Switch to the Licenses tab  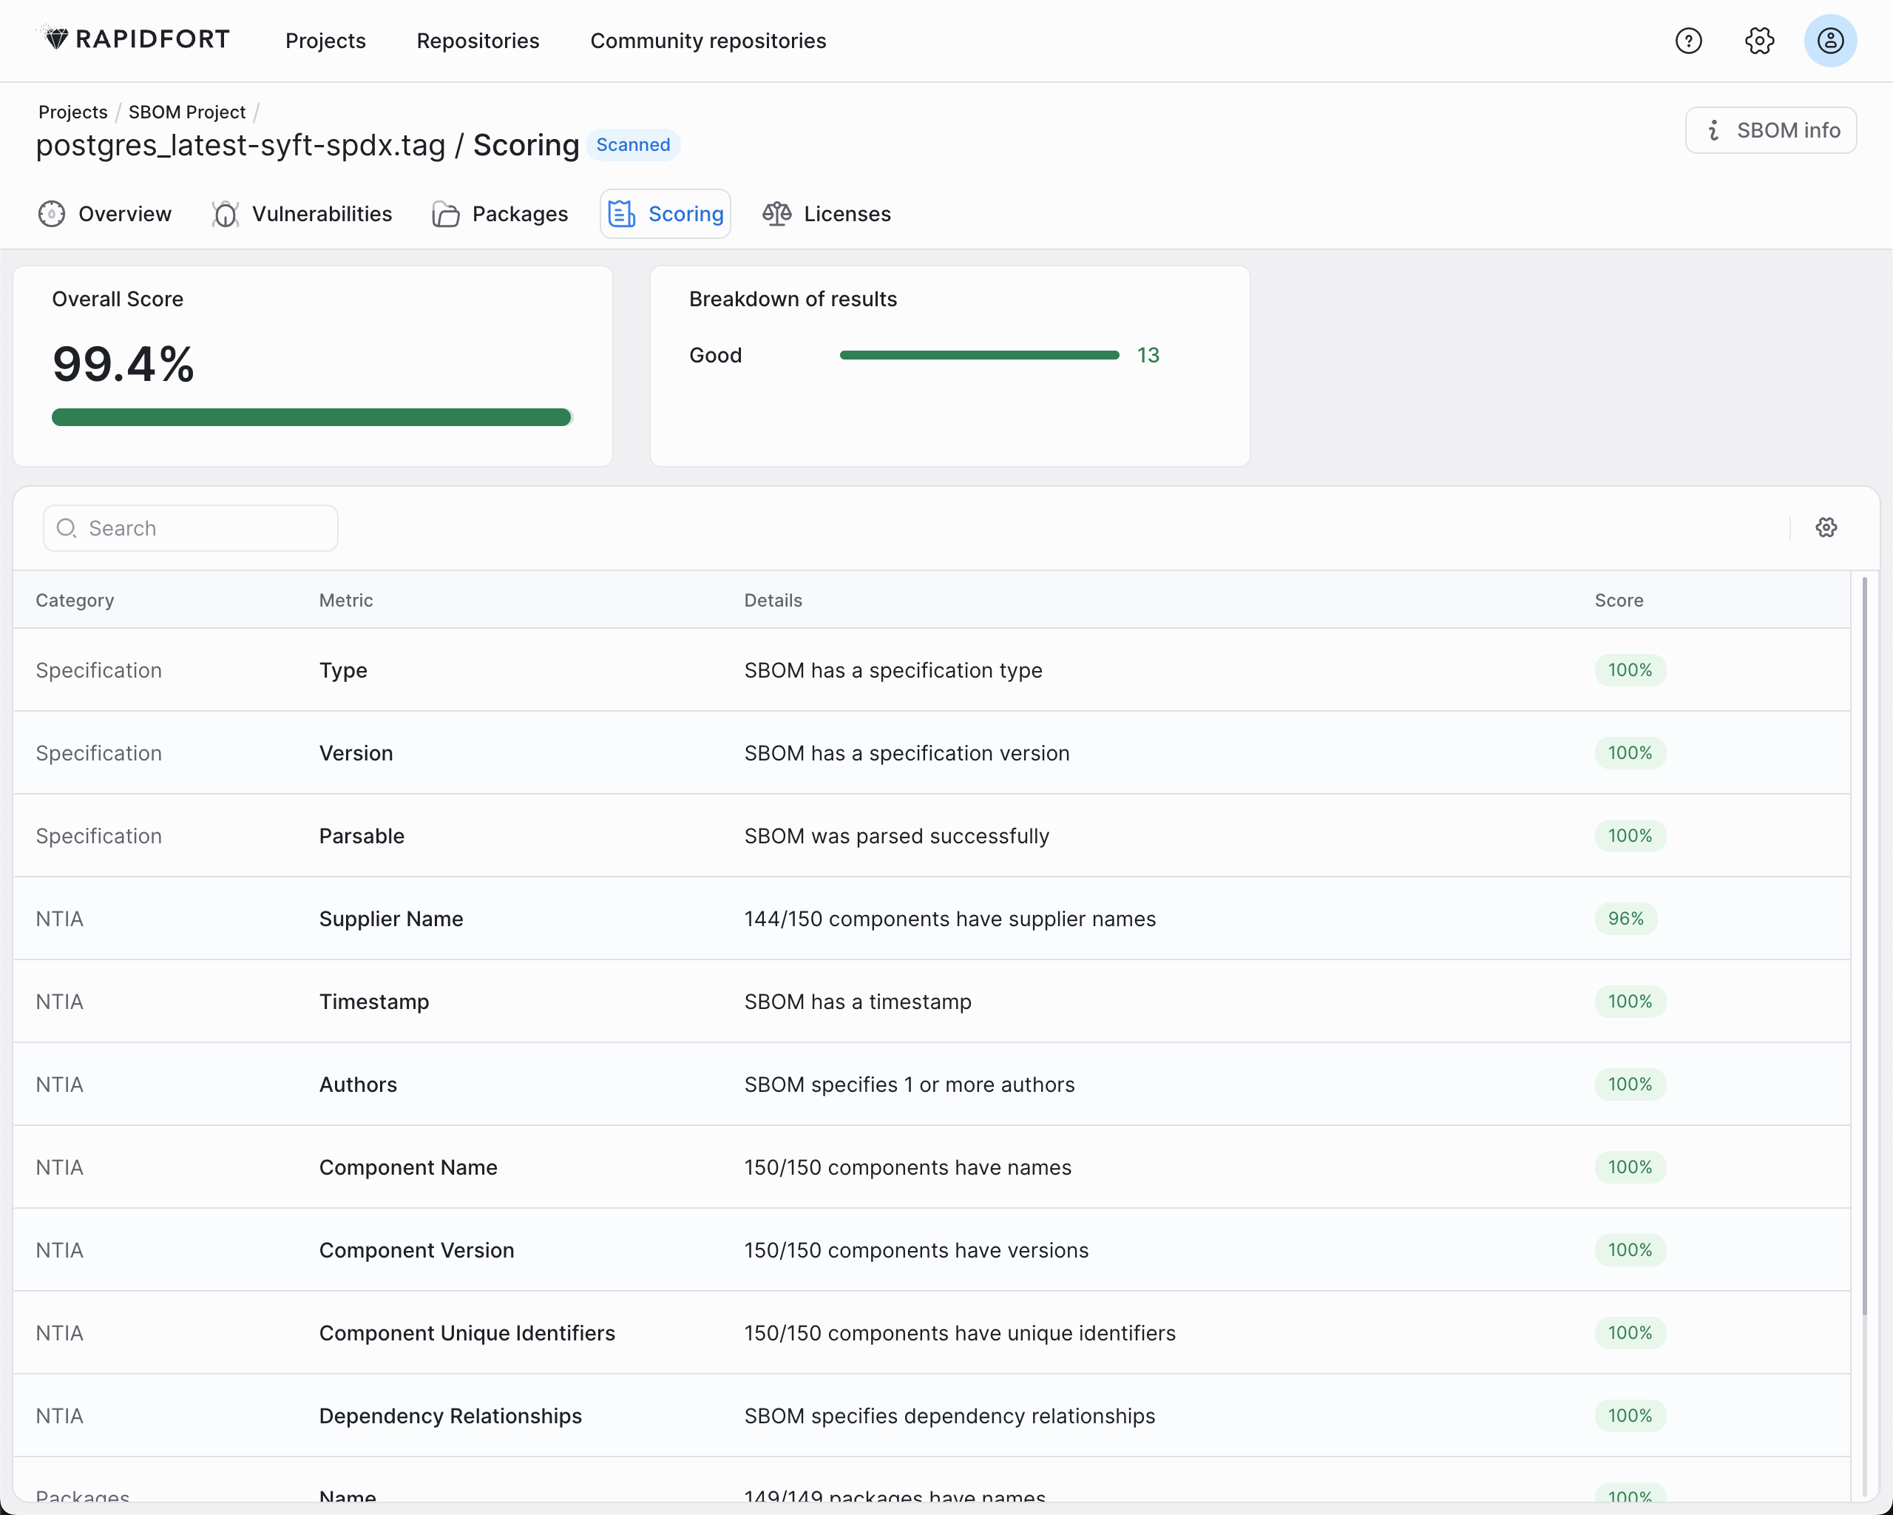pyautogui.click(x=826, y=215)
